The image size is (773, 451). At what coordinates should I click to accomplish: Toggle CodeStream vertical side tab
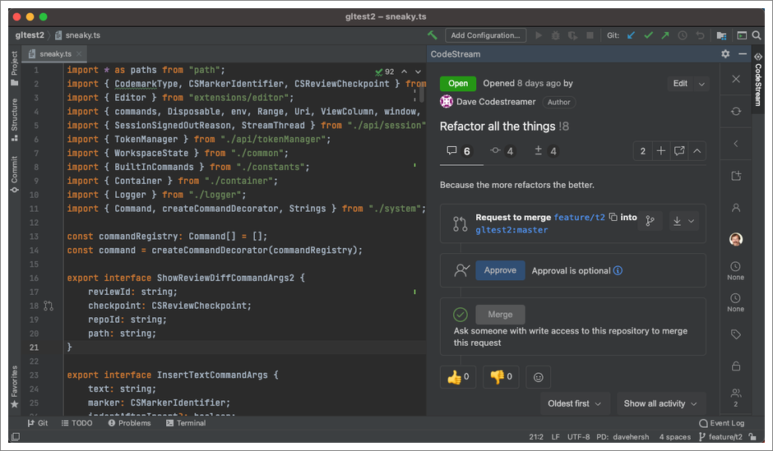pyautogui.click(x=758, y=79)
